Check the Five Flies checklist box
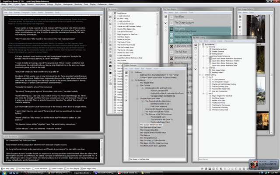Viewport: 280px width, 175px height. click(171, 17)
